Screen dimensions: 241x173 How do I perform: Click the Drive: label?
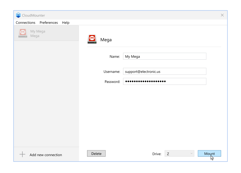[x=157, y=154]
